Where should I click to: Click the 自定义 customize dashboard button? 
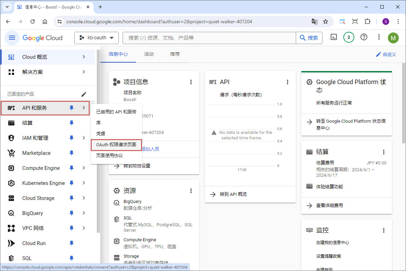(x=386, y=54)
